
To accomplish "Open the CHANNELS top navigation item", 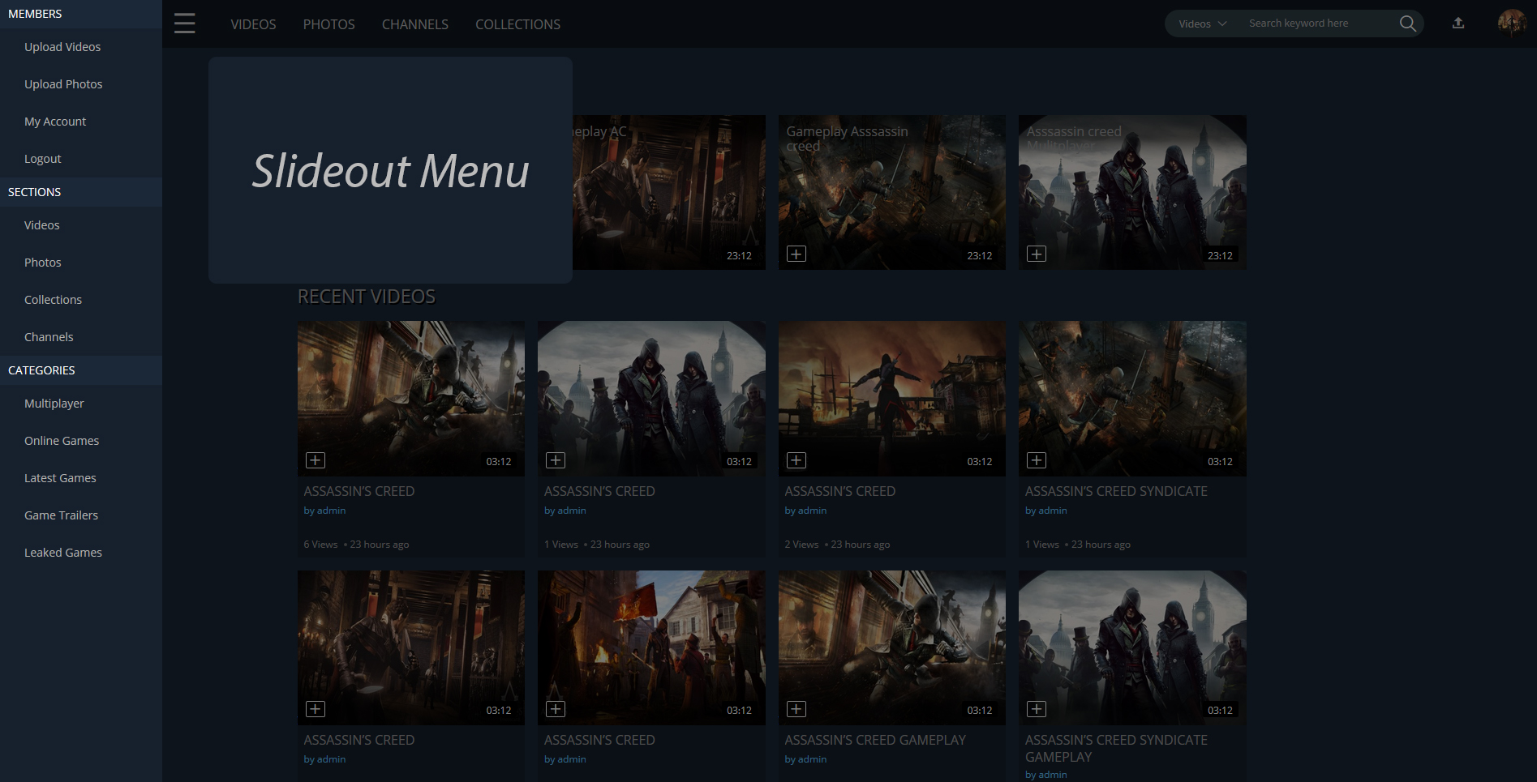I will pyautogui.click(x=415, y=24).
